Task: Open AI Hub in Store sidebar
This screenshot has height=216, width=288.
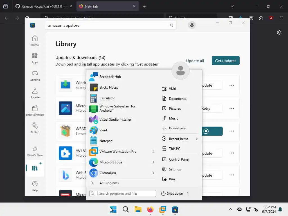Action: tap(35, 128)
